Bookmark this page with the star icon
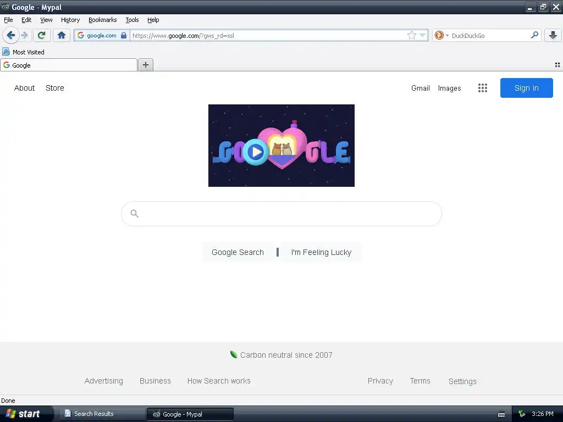Viewport: 563px width, 422px height. 411,35
